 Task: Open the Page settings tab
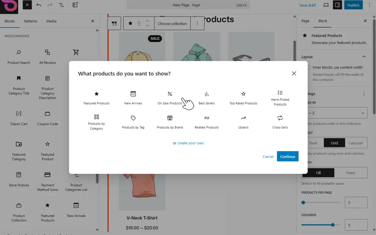(x=305, y=21)
